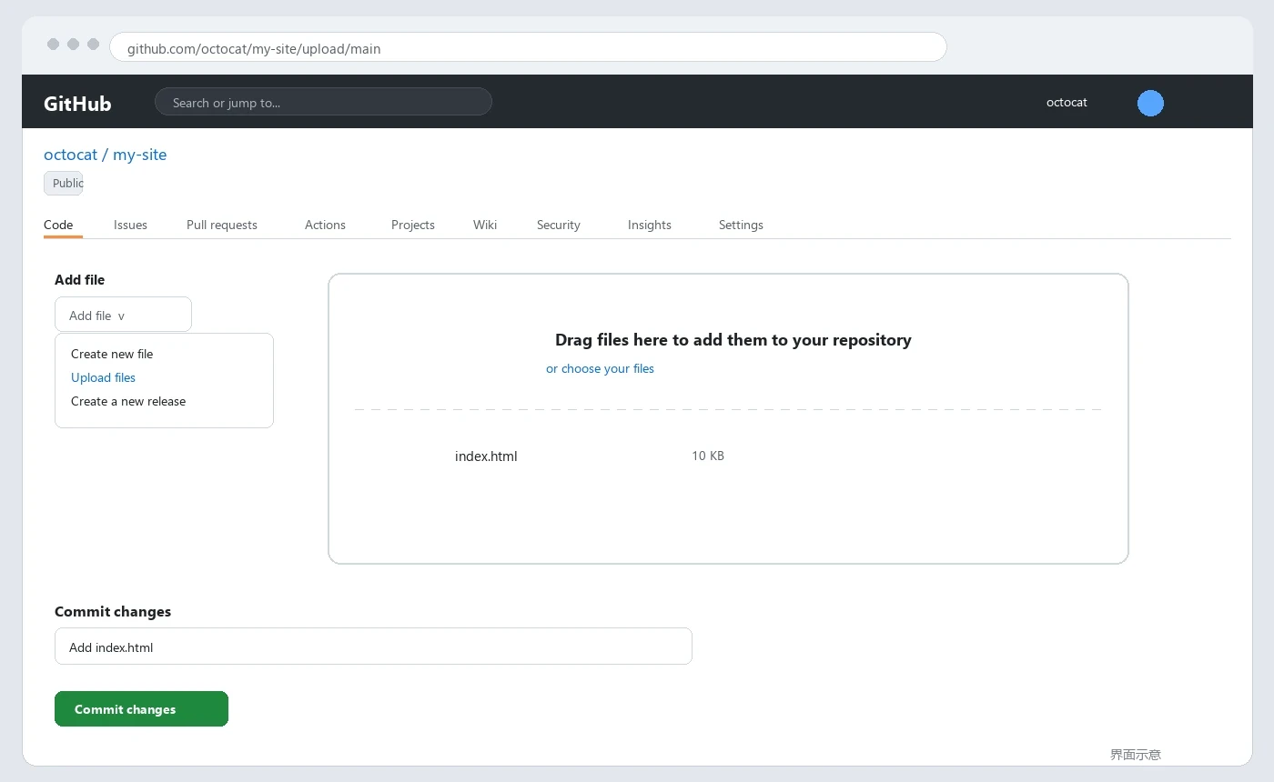This screenshot has width=1274, height=782.
Task: Open the octocat / my-site repository link
Action: (x=106, y=155)
